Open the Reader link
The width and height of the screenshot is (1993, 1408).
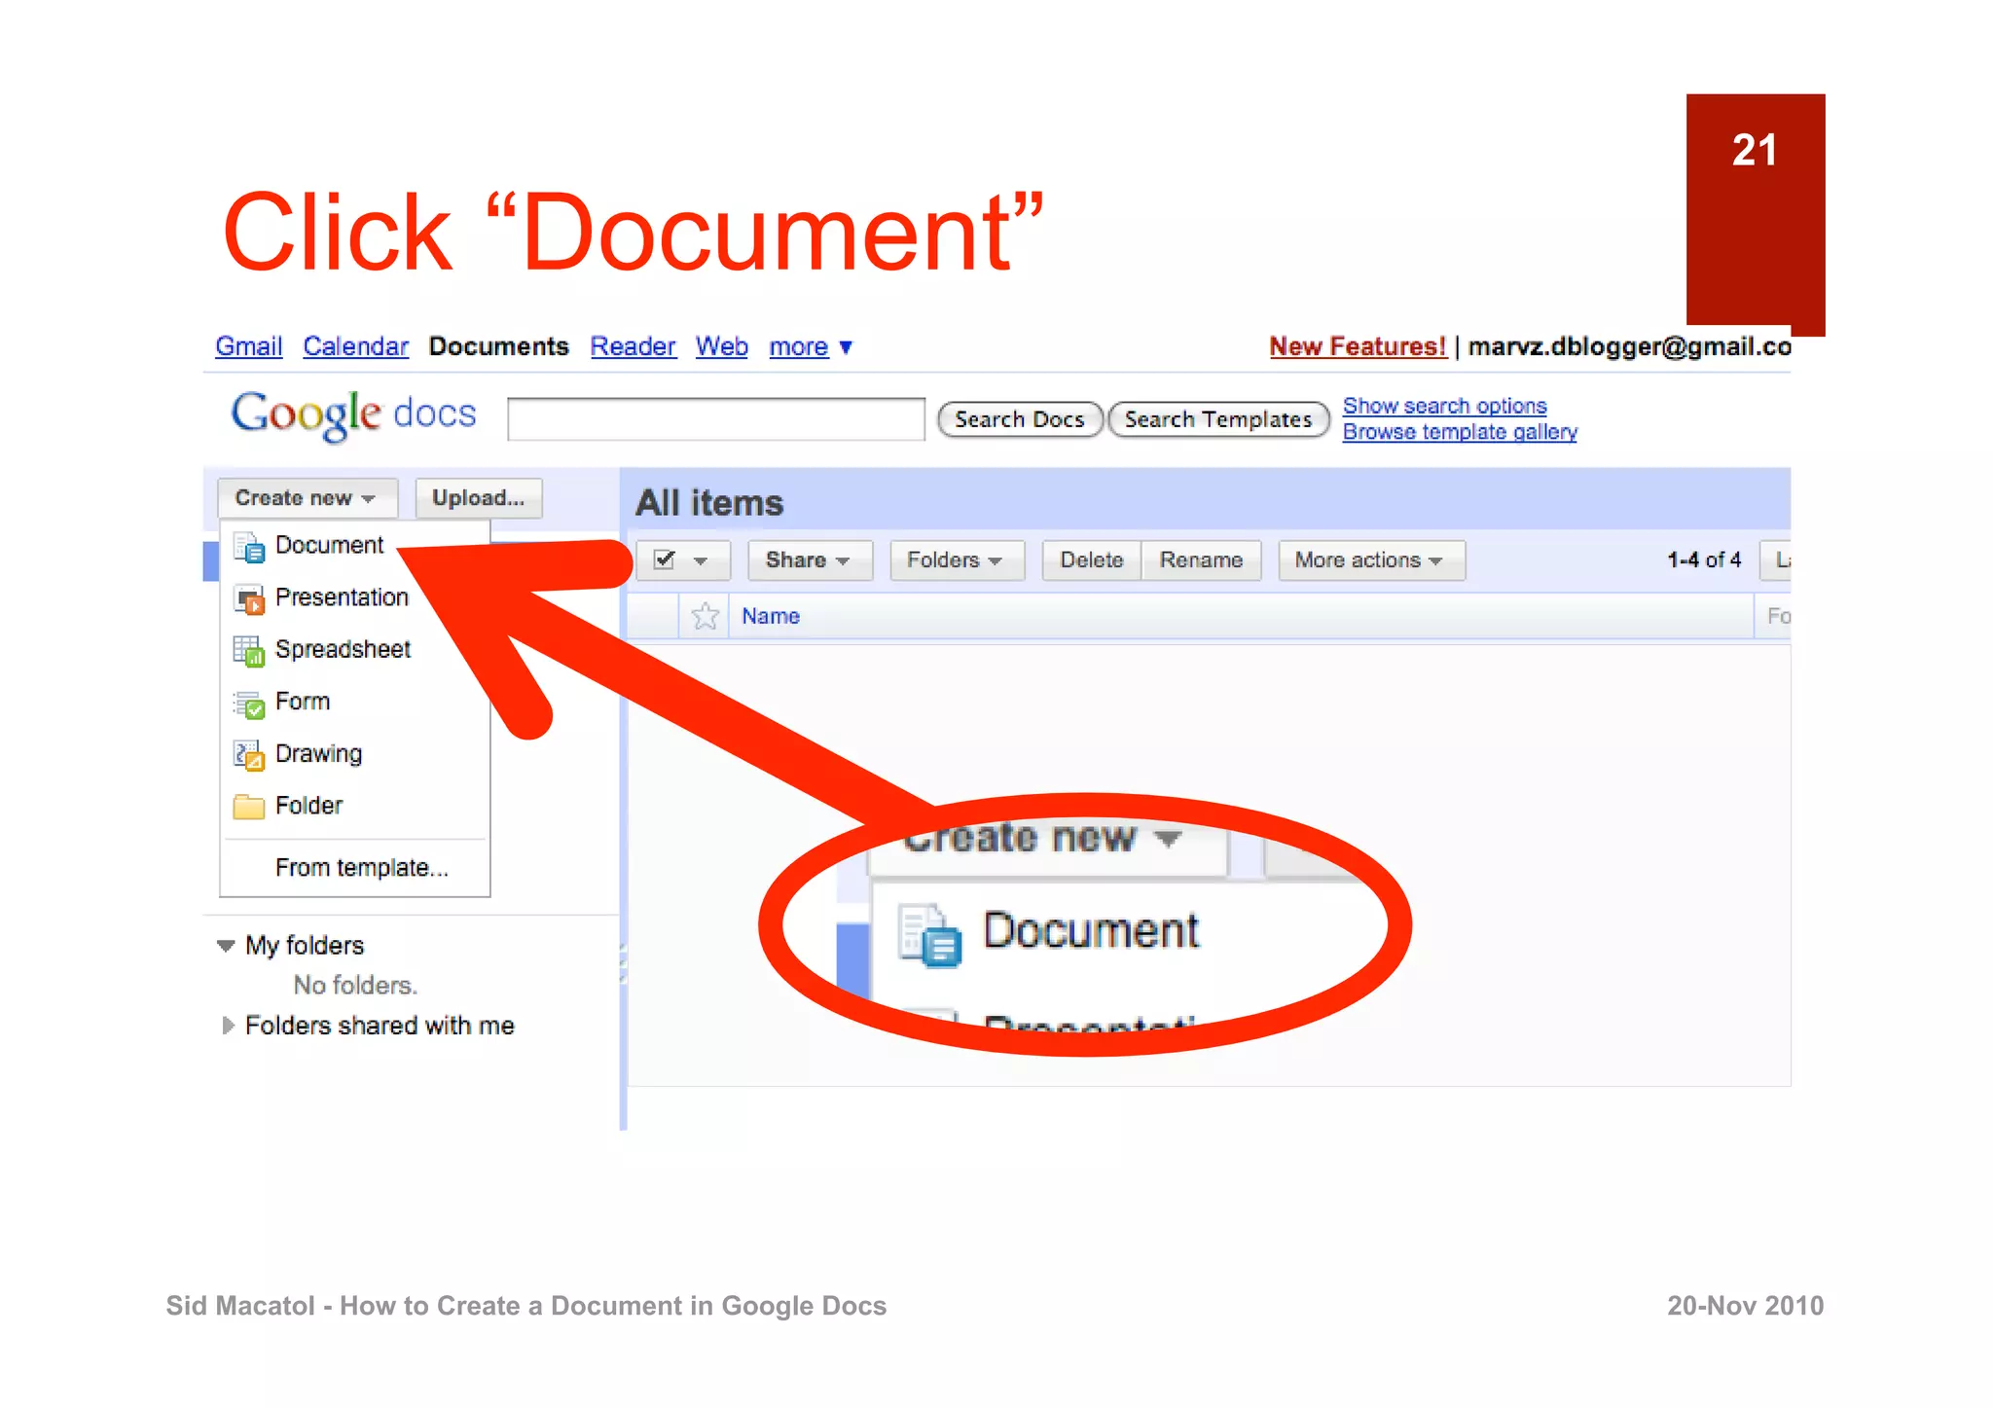point(633,346)
